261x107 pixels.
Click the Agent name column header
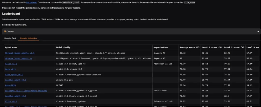tap(11, 47)
